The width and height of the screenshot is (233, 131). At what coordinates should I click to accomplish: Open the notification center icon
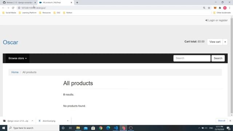click(229, 128)
